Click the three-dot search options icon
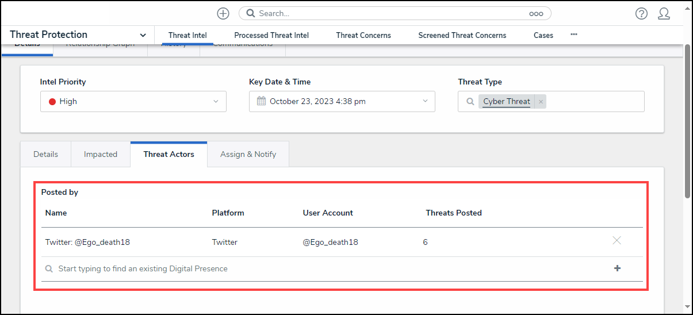This screenshot has width=693, height=315. [535, 14]
